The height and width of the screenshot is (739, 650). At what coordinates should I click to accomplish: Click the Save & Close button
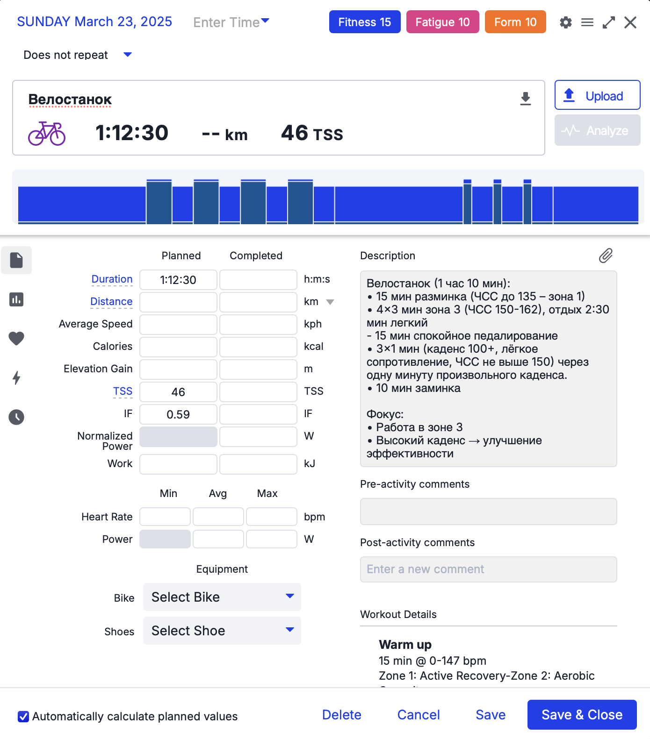pos(582,715)
